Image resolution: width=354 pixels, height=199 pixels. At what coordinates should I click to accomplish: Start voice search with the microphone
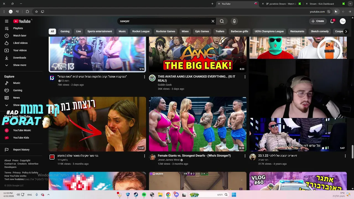234,21
